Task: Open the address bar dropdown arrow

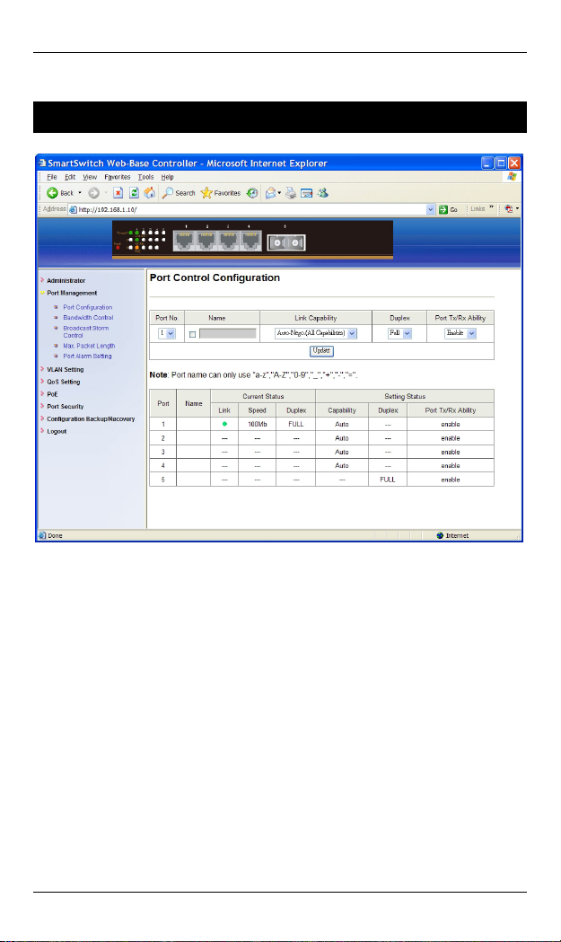Action: pyautogui.click(x=431, y=209)
